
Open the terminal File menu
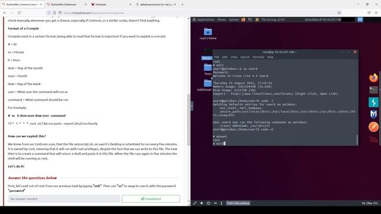217,57
